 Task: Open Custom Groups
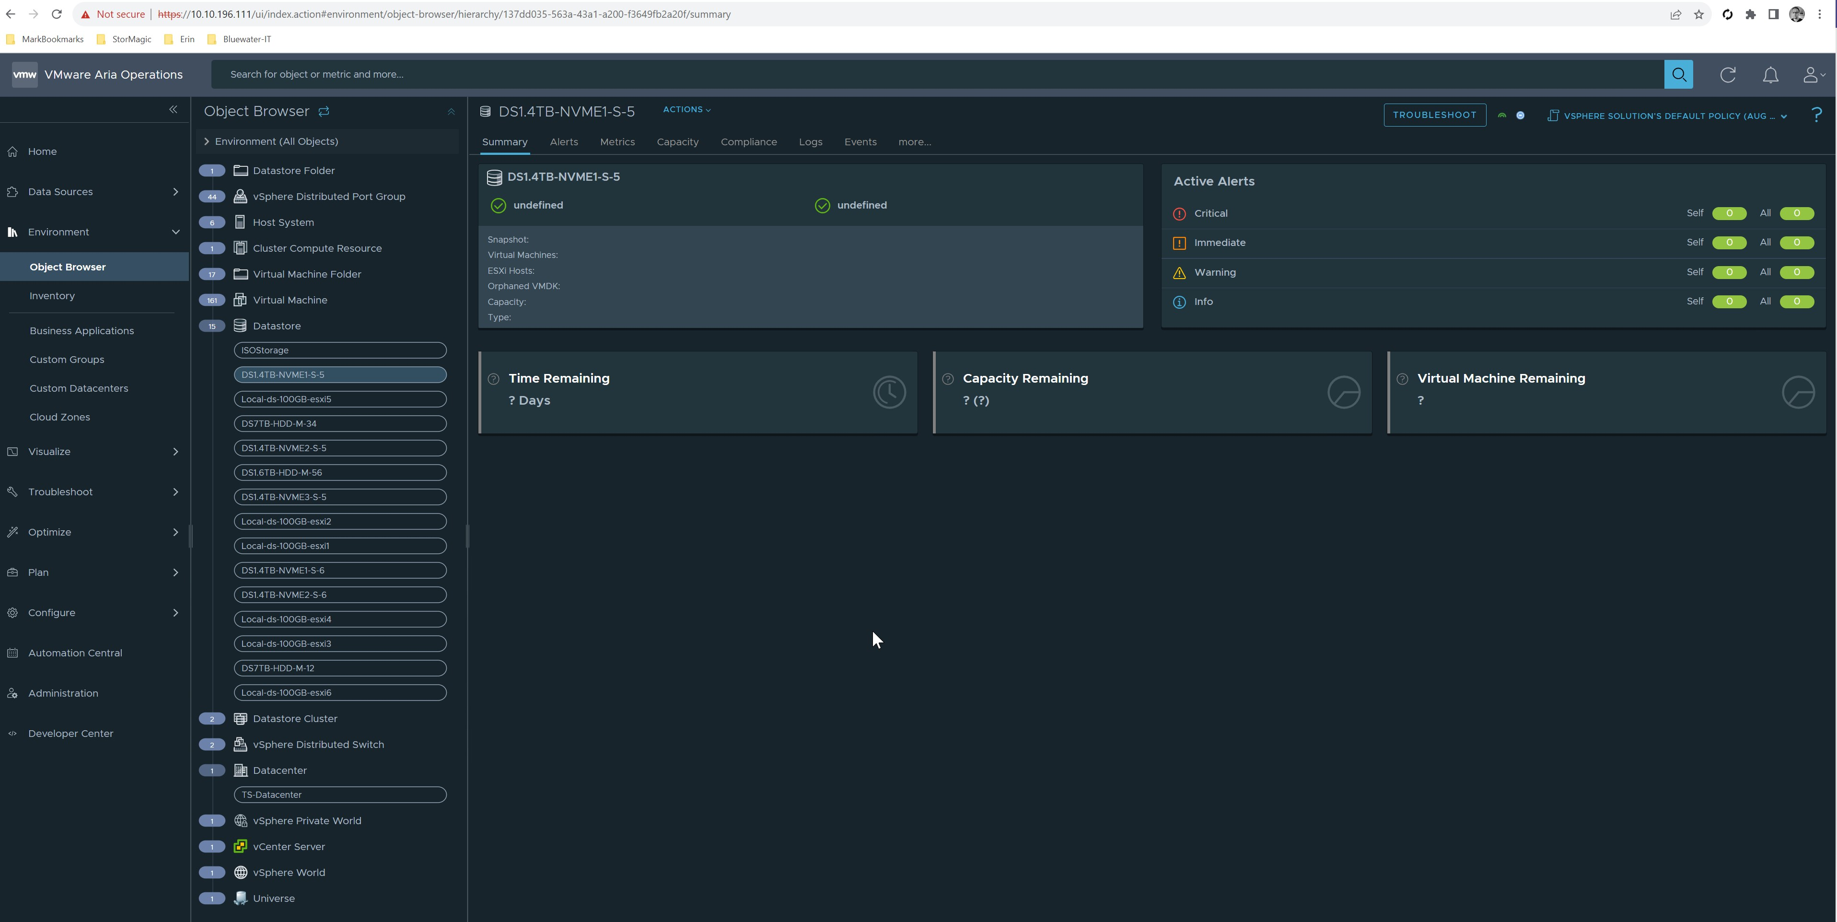point(66,360)
